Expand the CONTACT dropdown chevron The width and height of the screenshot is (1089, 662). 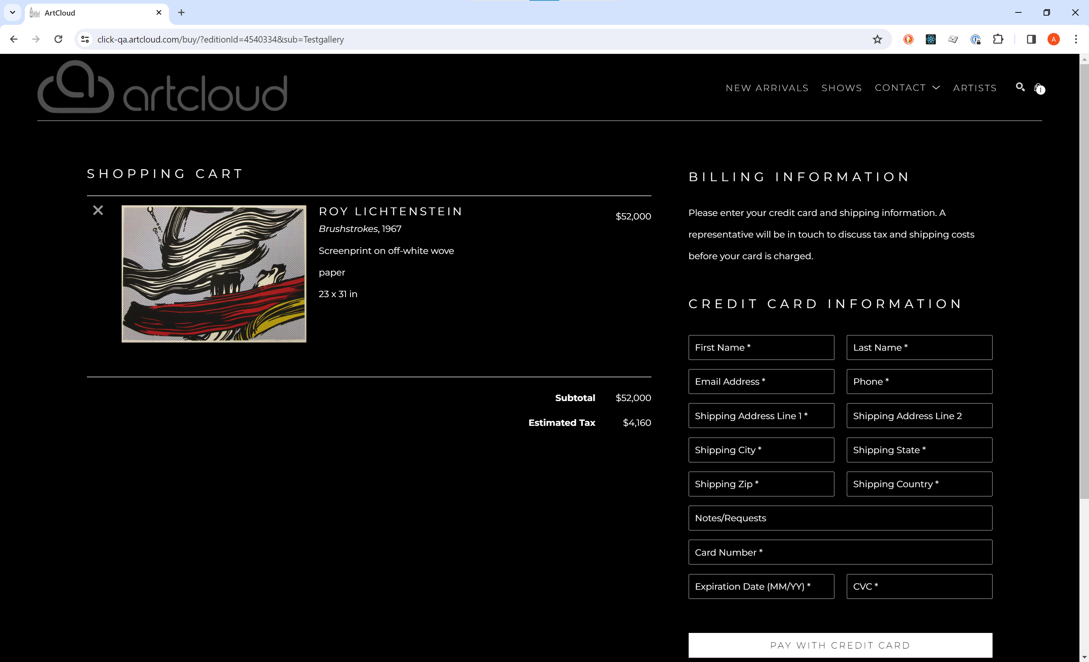coord(936,88)
